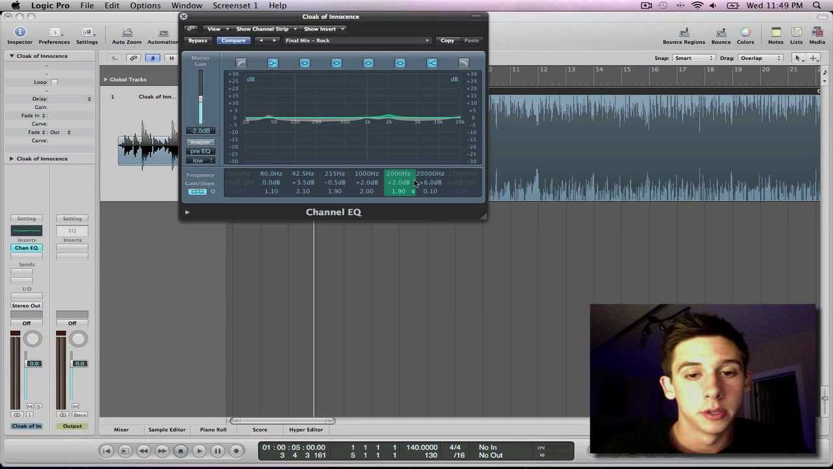Expand the Channel EQ extended parameters triangle
The width and height of the screenshot is (833, 469).
click(x=187, y=212)
